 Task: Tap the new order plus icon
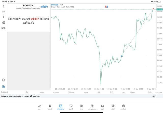tap(3, 86)
